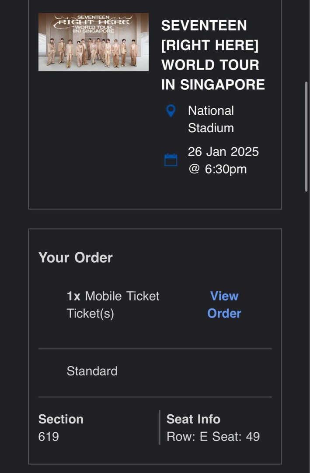Select the event date icon beside 26 Jan 2025
The image size is (310, 473).
(171, 160)
